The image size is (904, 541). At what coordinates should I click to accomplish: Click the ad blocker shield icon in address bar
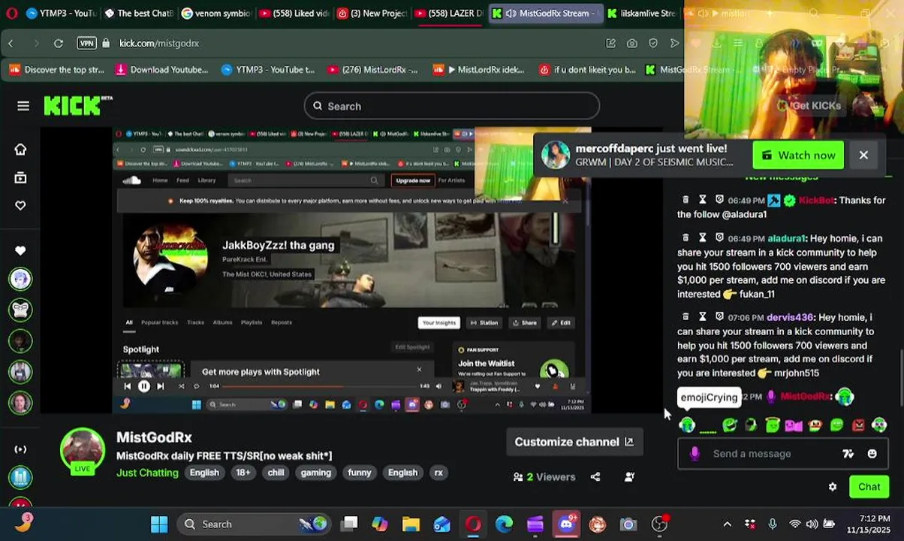(x=653, y=44)
